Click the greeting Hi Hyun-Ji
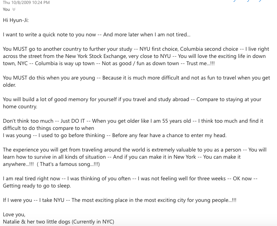The height and width of the screenshot is (226, 277). tap(16, 20)
